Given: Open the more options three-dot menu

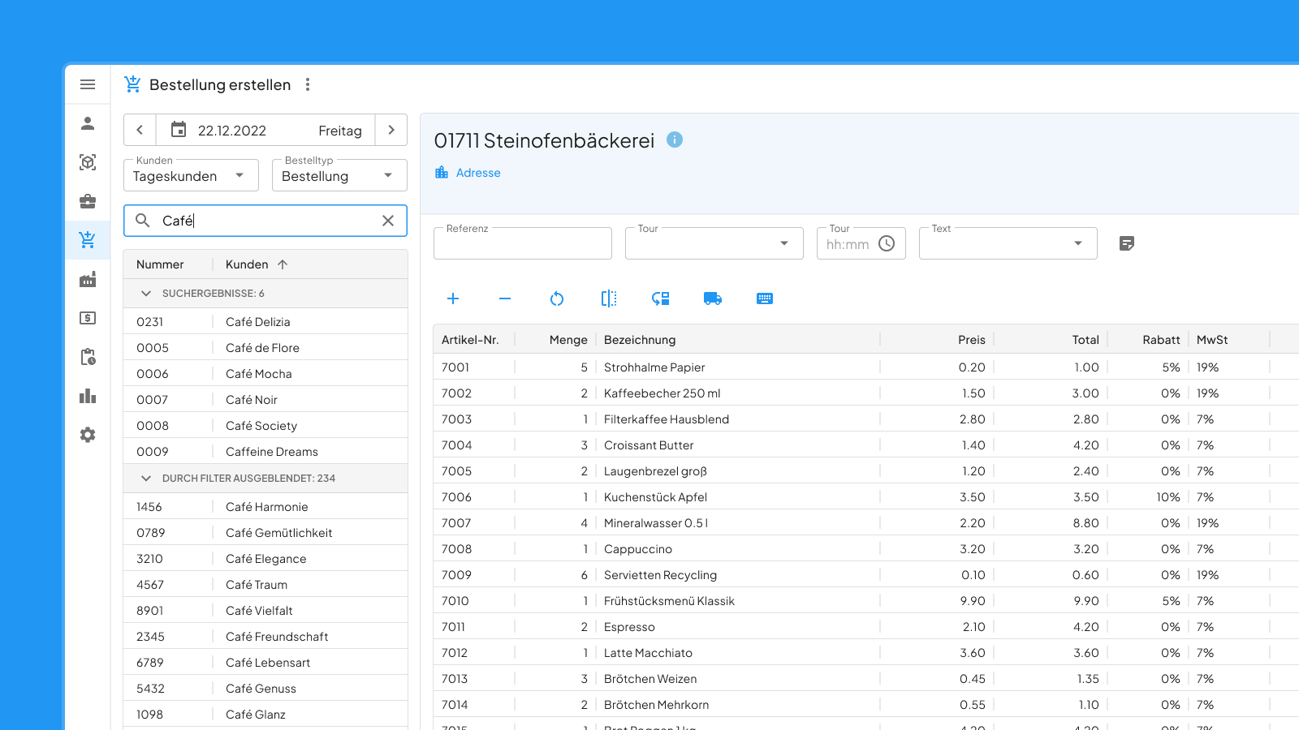Looking at the screenshot, I should pos(308,84).
